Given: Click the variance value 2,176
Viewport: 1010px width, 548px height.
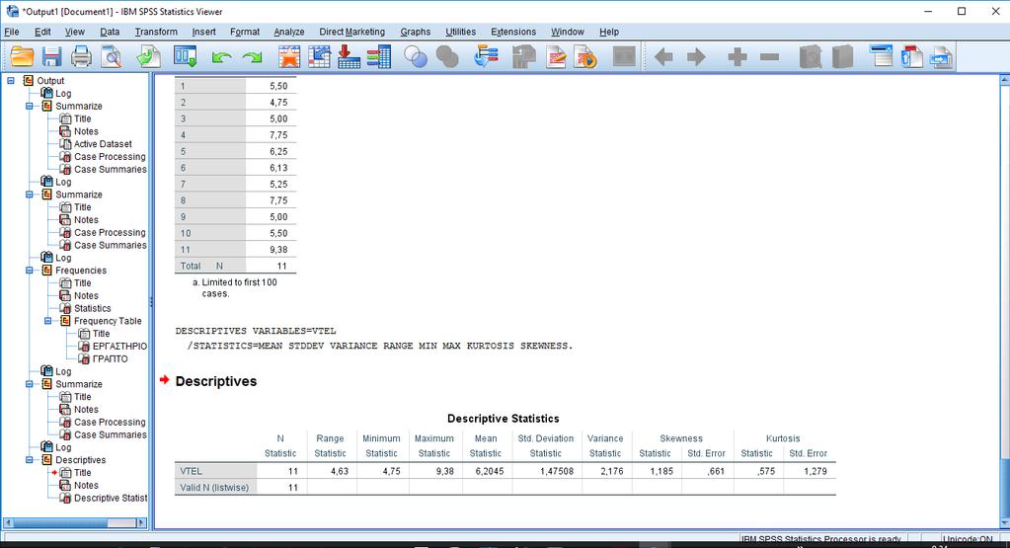Looking at the screenshot, I should [612, 471].
